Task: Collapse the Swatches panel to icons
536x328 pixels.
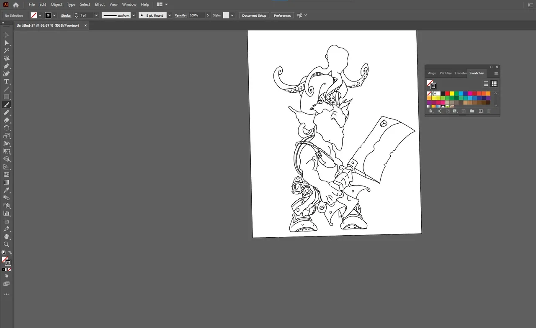Action: 491,67
